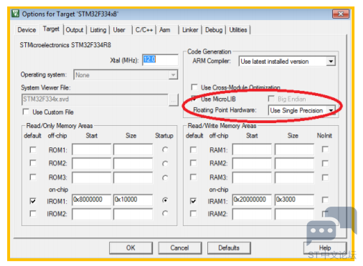The image size is (363, 266).
Task: Toggle the Use MicroLIB checkbox
Action: click(x=194, y=99)
